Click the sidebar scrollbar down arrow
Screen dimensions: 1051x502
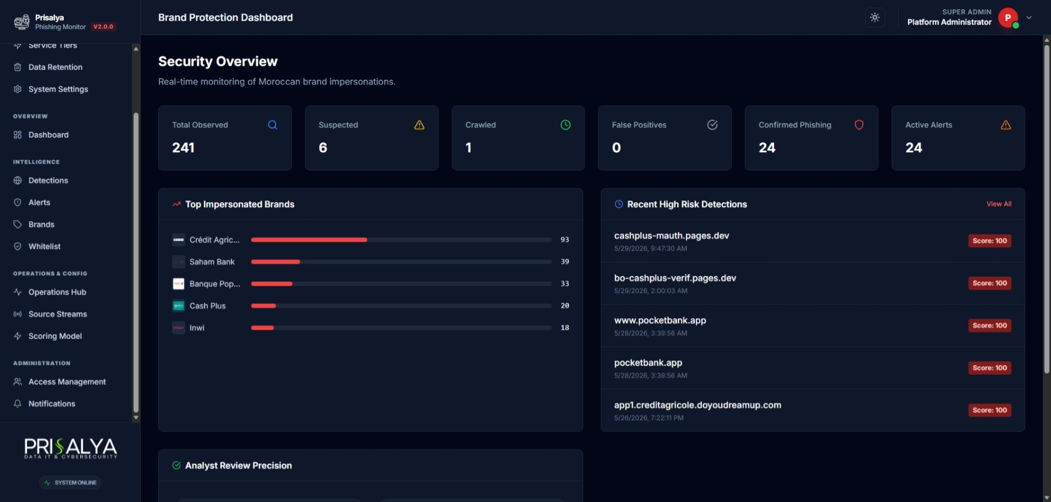pyautogui.click(x=136, y=418)
